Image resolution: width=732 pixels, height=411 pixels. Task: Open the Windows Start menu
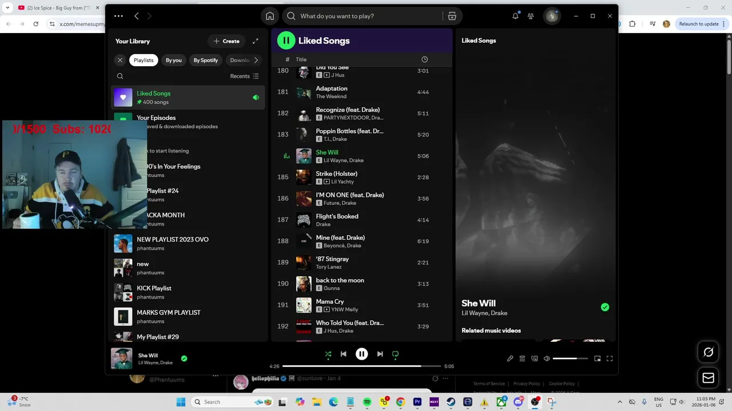181,402
